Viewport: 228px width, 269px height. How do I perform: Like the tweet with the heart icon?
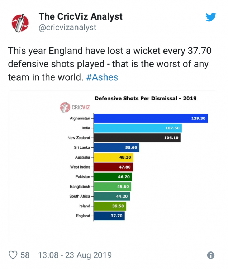(x=13, y=255)
